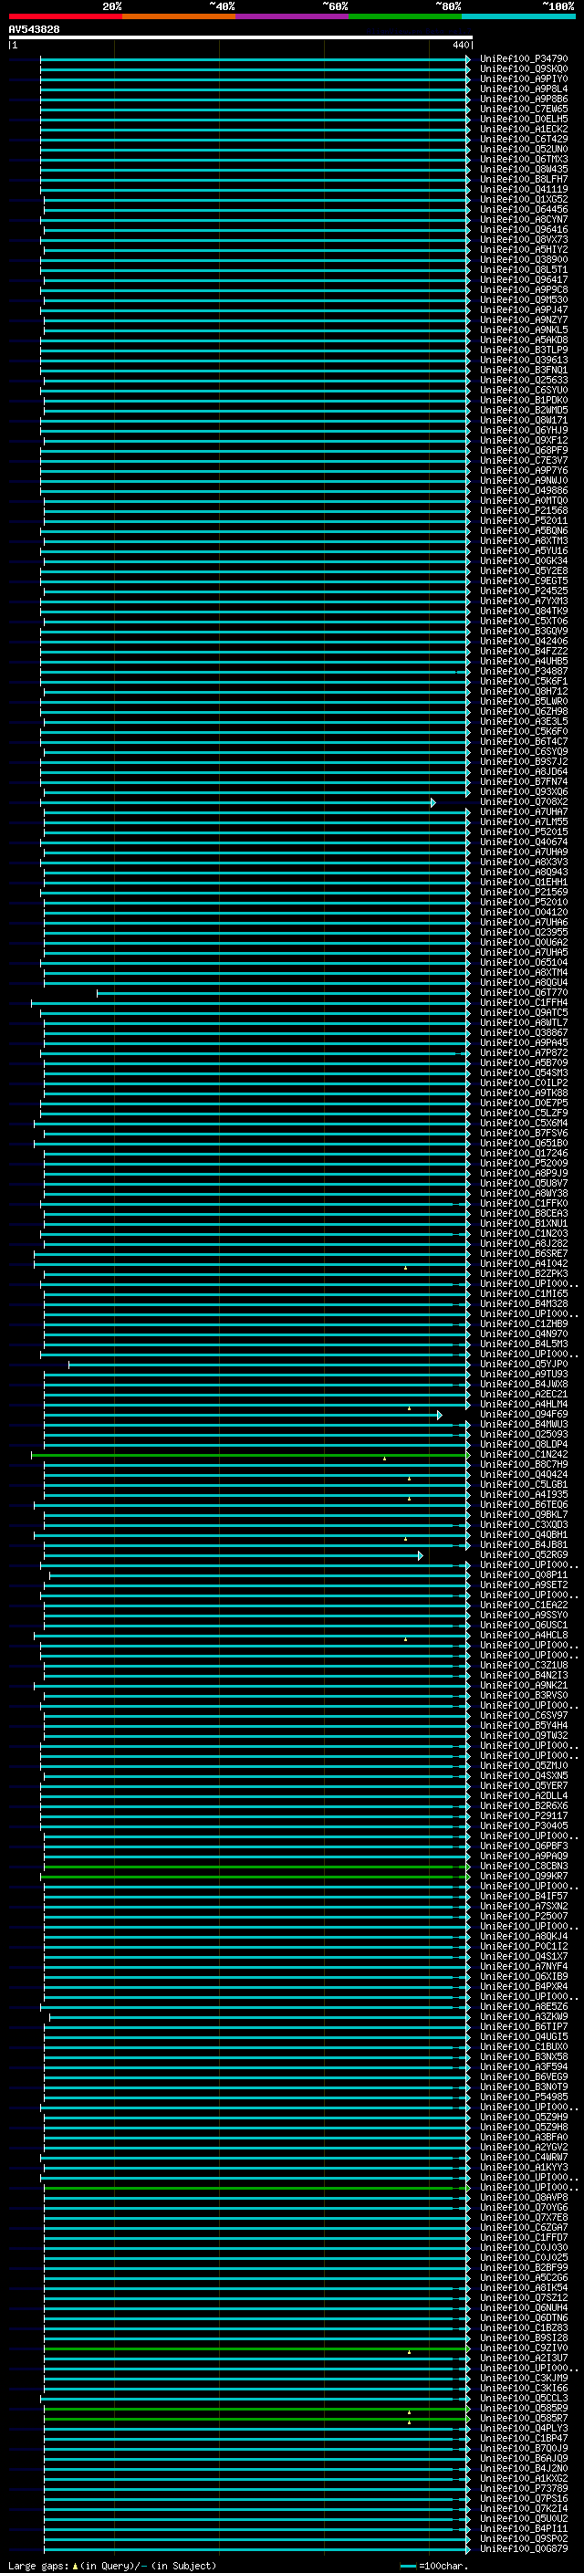Viewport: 584px width, 2573px height.
Task: Select hit UniRef100_Q23955
Action: point(524,932)
